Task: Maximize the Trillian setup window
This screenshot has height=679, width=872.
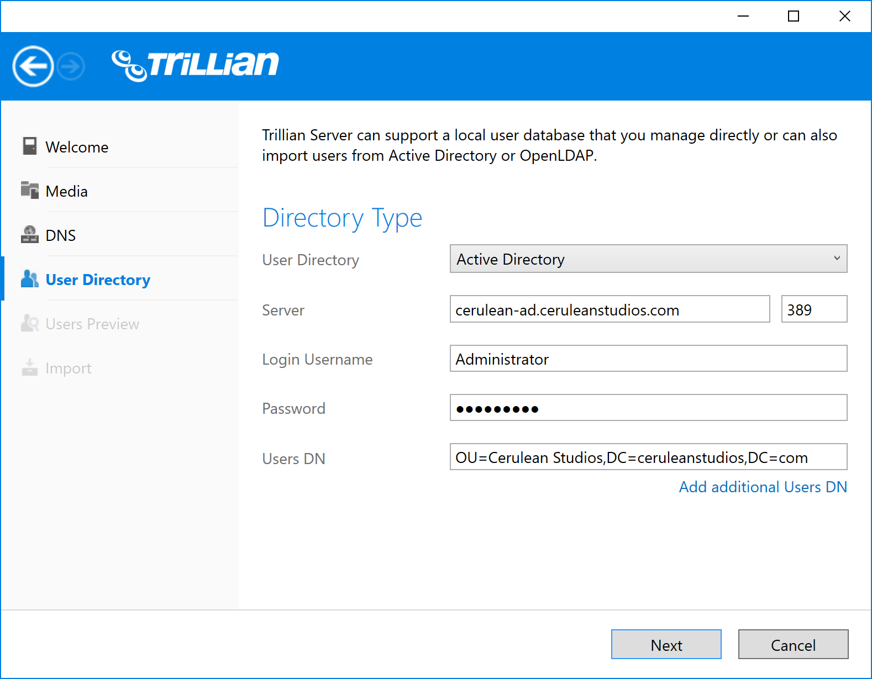Action: click(794, 16)
